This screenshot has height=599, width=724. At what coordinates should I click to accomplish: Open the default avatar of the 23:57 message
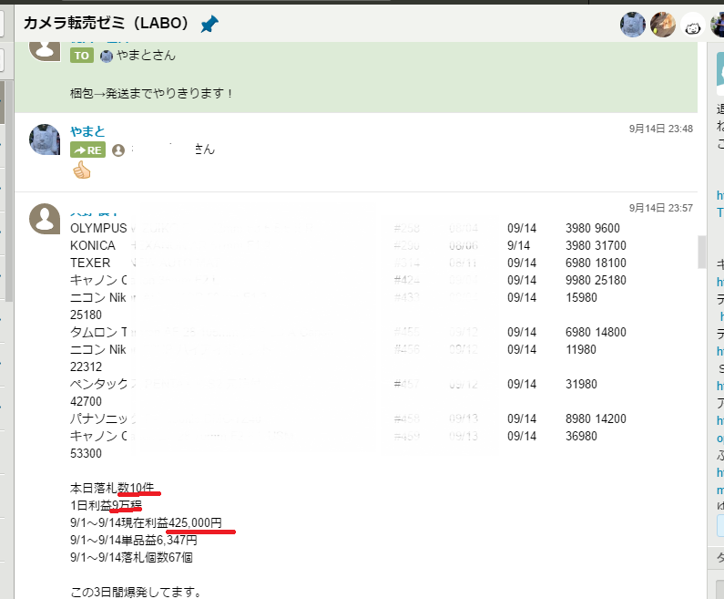coord(45,219)
